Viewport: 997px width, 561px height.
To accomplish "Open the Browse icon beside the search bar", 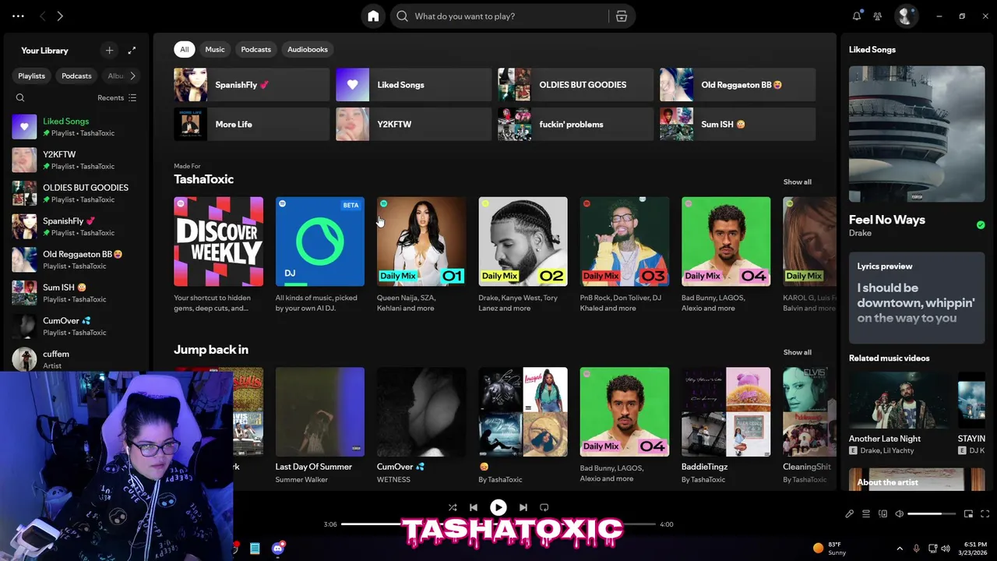I will coord(622,16).
